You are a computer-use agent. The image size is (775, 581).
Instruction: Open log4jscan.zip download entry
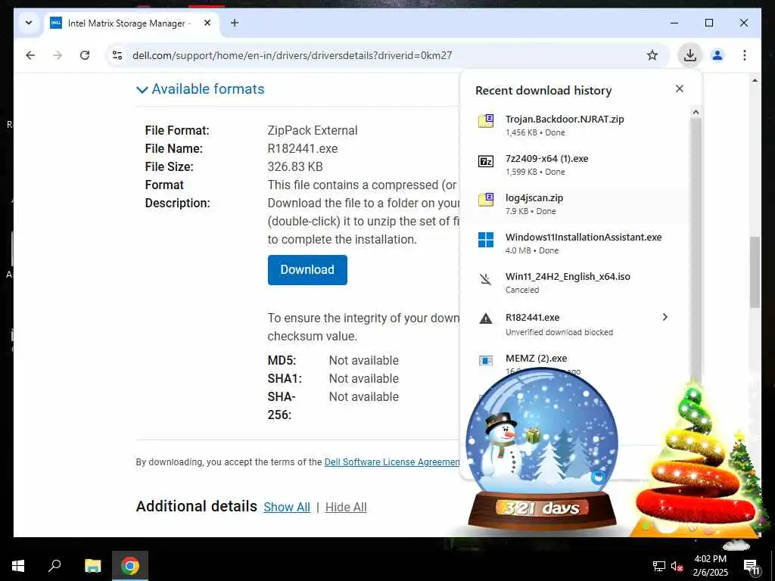[x=578, y=204]
